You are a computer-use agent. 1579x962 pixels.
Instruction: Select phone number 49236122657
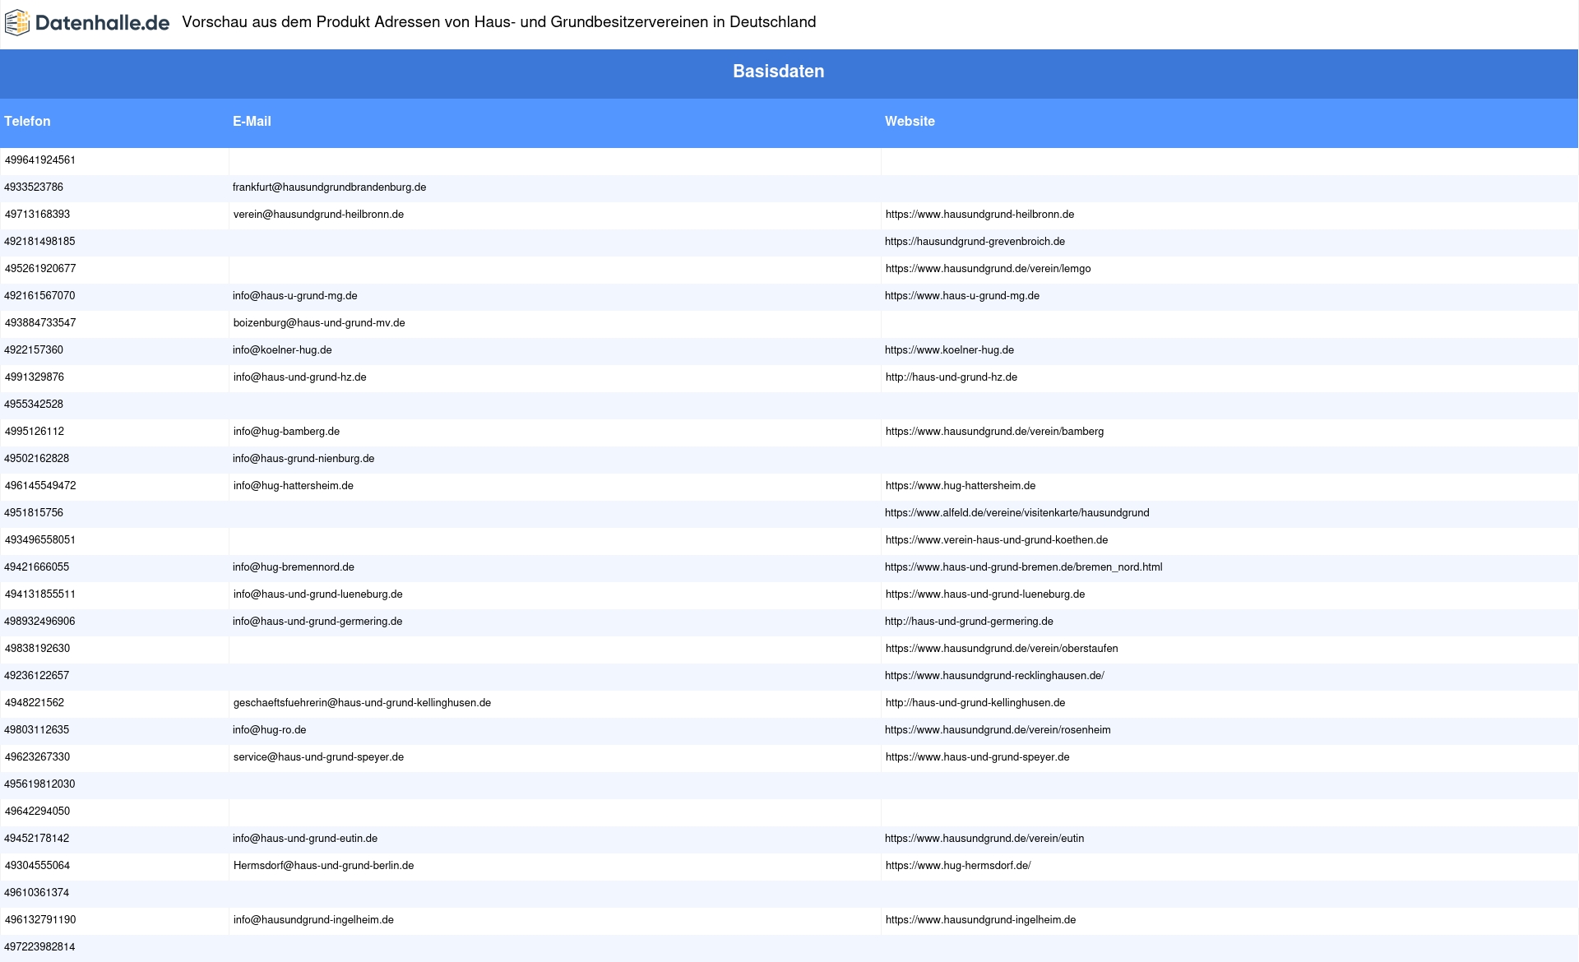coord(37,676)
